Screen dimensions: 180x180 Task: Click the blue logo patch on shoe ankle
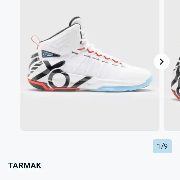pos(50,54)
